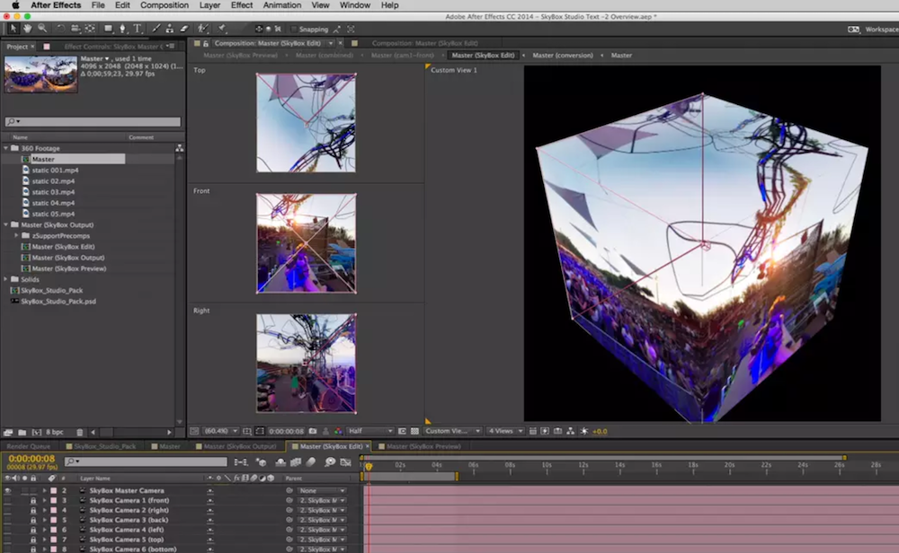Select the Rotation tool
The image size is (899, 553).
(x=60, y=28)
